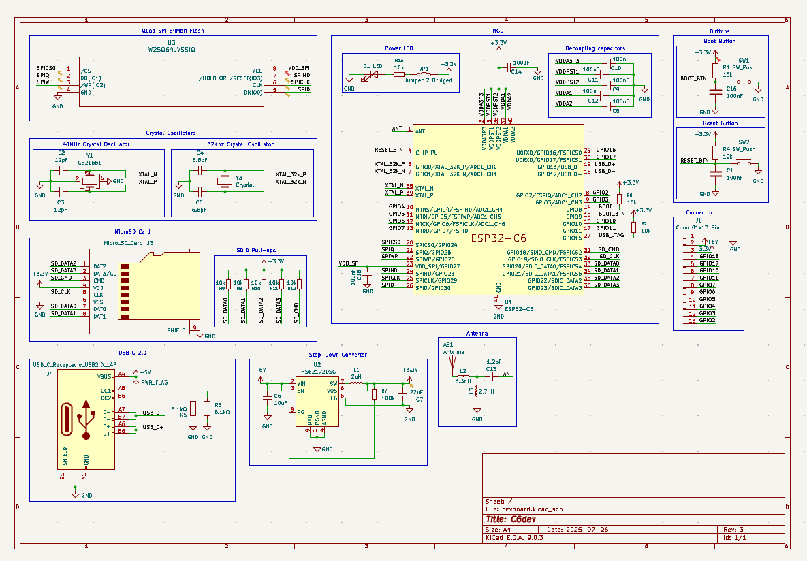Select inductor L1 in the converter section

coord(355,383)
